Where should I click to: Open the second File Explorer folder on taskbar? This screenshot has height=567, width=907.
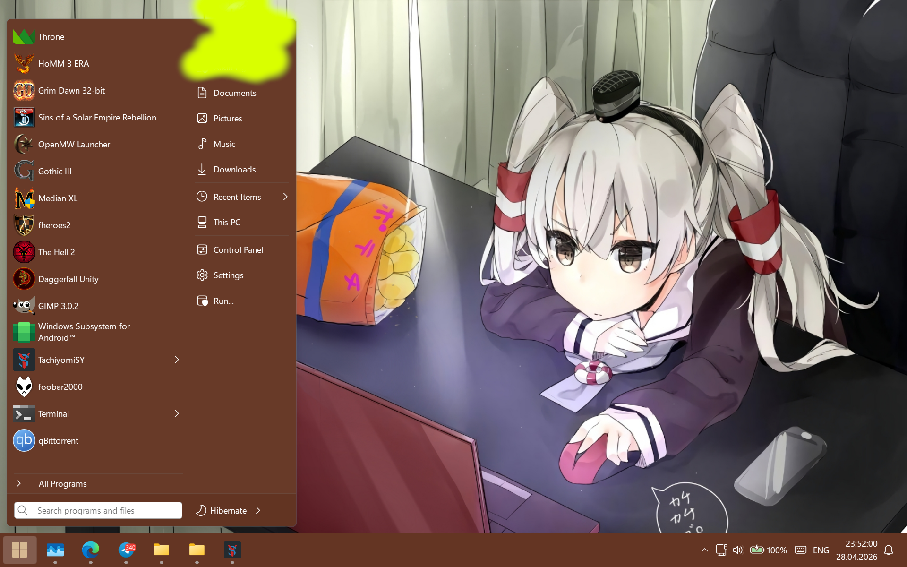pos(197,550)
